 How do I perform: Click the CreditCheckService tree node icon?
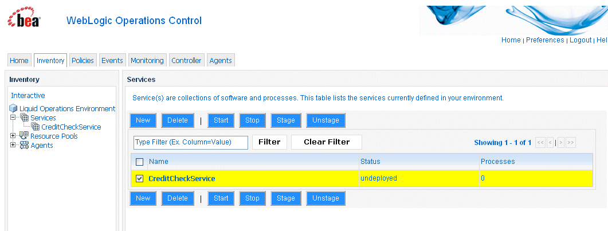[36, 127]
